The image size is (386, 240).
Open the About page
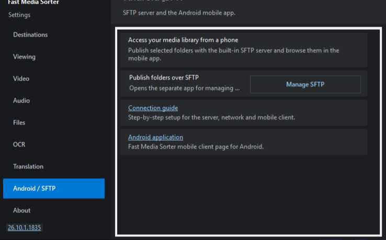coord(54,210)
